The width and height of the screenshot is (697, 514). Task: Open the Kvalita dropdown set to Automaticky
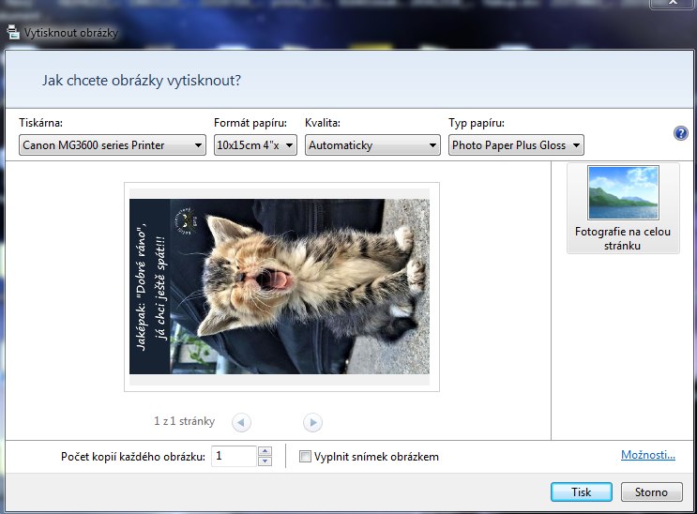point(372,145)
